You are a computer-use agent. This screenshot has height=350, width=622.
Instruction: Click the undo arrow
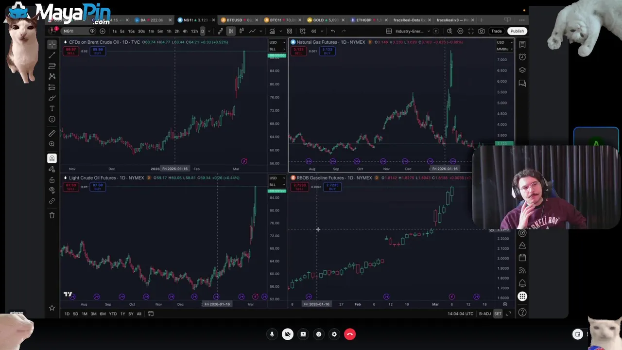[333, 31]
